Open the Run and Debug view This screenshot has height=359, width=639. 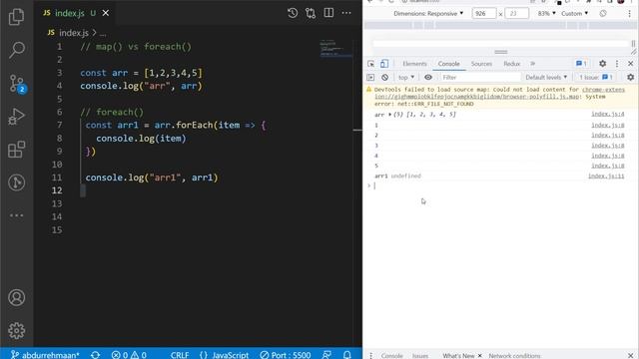[16, 117]
